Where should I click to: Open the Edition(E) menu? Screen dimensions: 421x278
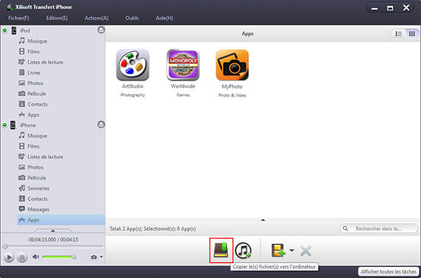click(57, 18)
